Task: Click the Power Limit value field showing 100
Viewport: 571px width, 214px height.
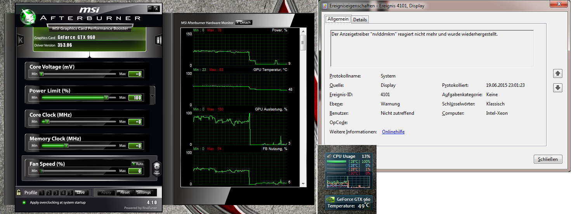Action: (135, 98)
